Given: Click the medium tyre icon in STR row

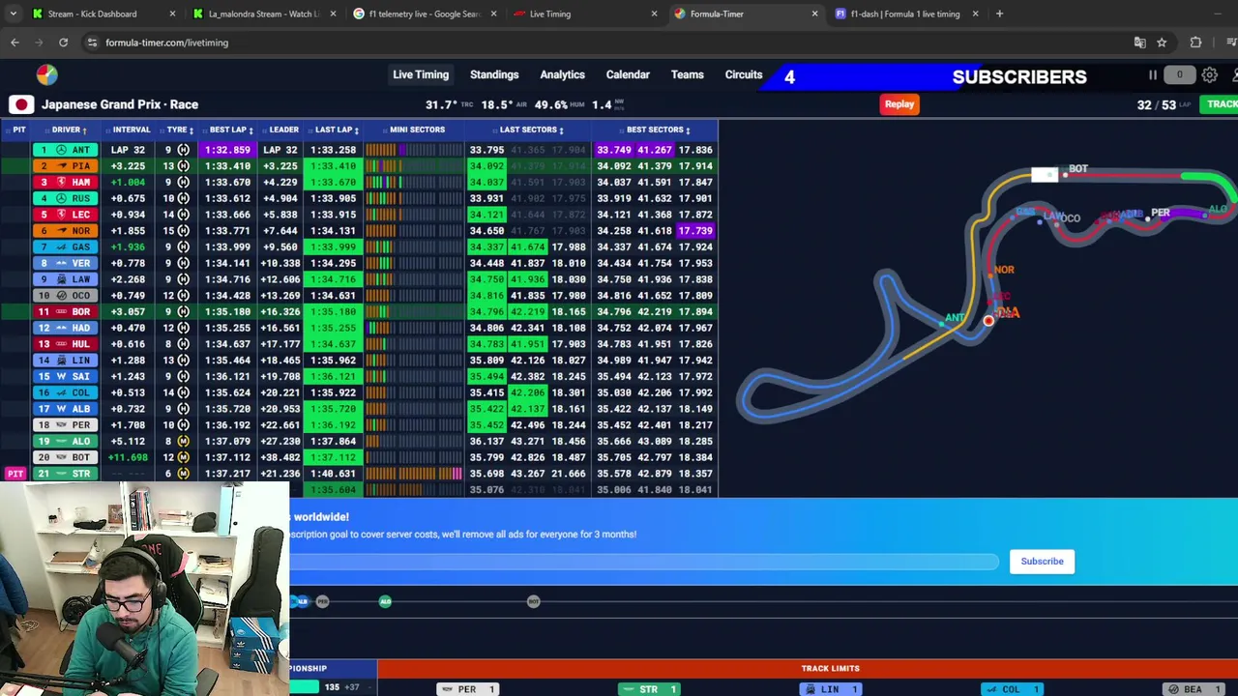Looking at the screenshot, I should pyautogui.click(x=183, y=474).
